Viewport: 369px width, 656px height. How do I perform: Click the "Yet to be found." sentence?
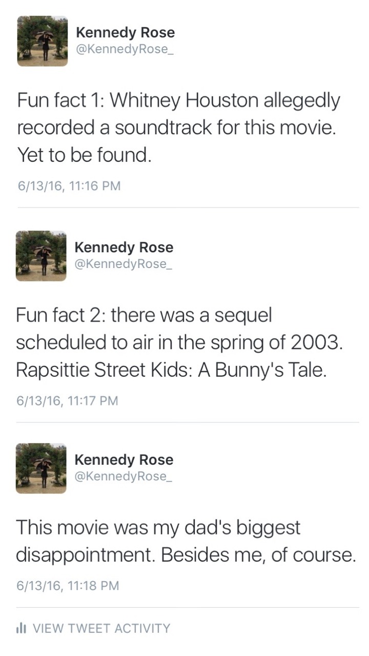coord(85,154)
